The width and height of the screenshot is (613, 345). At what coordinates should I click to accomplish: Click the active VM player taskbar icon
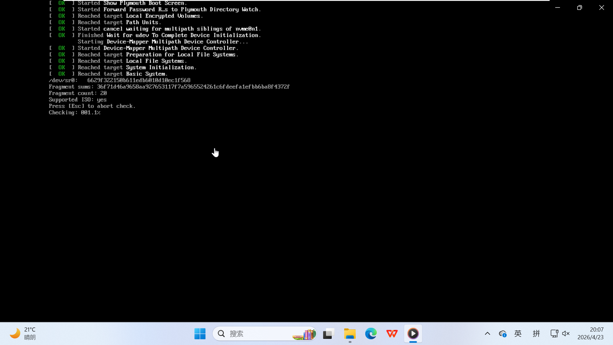[413, 334]
